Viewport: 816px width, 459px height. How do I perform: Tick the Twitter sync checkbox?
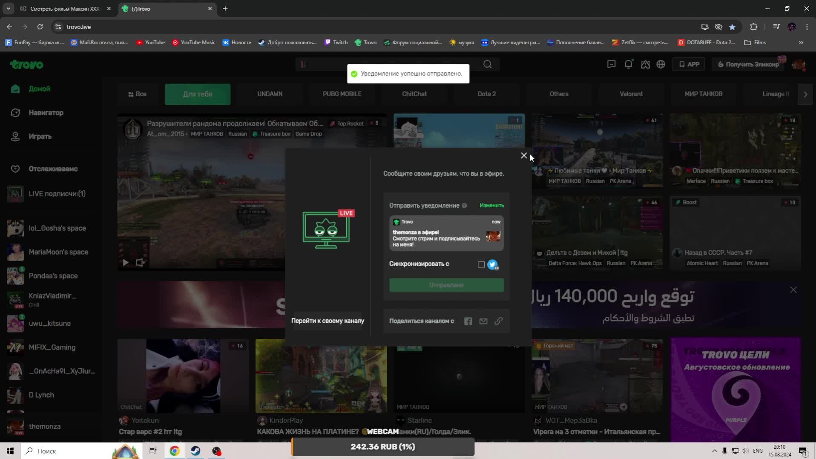(481, 264)
